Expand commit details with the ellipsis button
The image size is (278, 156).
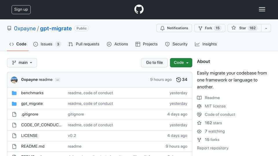coord(57,80)
